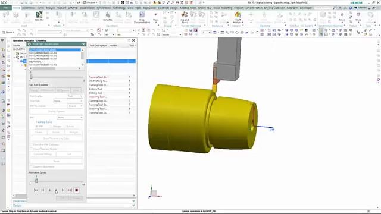Open the IPW Resolution Coarse dropdown
381x214 pixels.
[x=75, y=106]
